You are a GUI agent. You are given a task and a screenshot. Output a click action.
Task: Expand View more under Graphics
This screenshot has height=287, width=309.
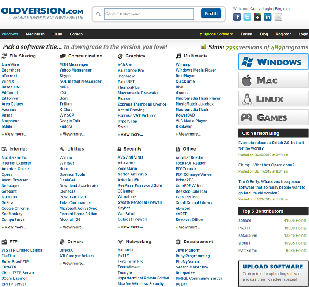coord(130,134)
